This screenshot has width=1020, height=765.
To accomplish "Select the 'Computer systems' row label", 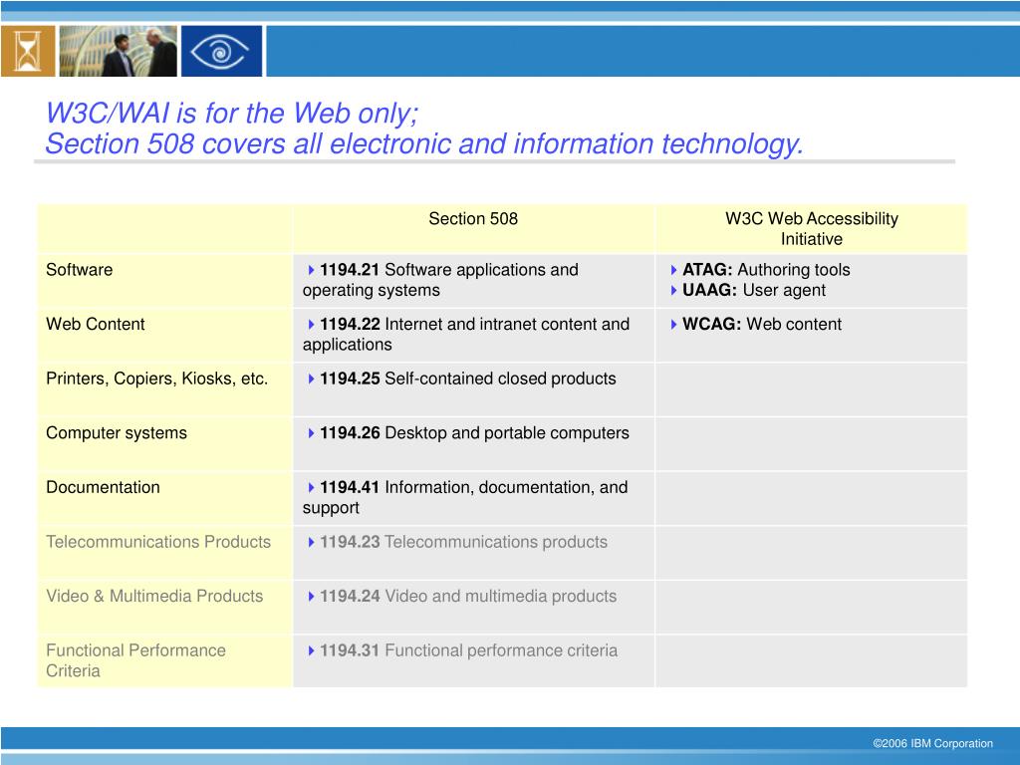I will 117,433.
